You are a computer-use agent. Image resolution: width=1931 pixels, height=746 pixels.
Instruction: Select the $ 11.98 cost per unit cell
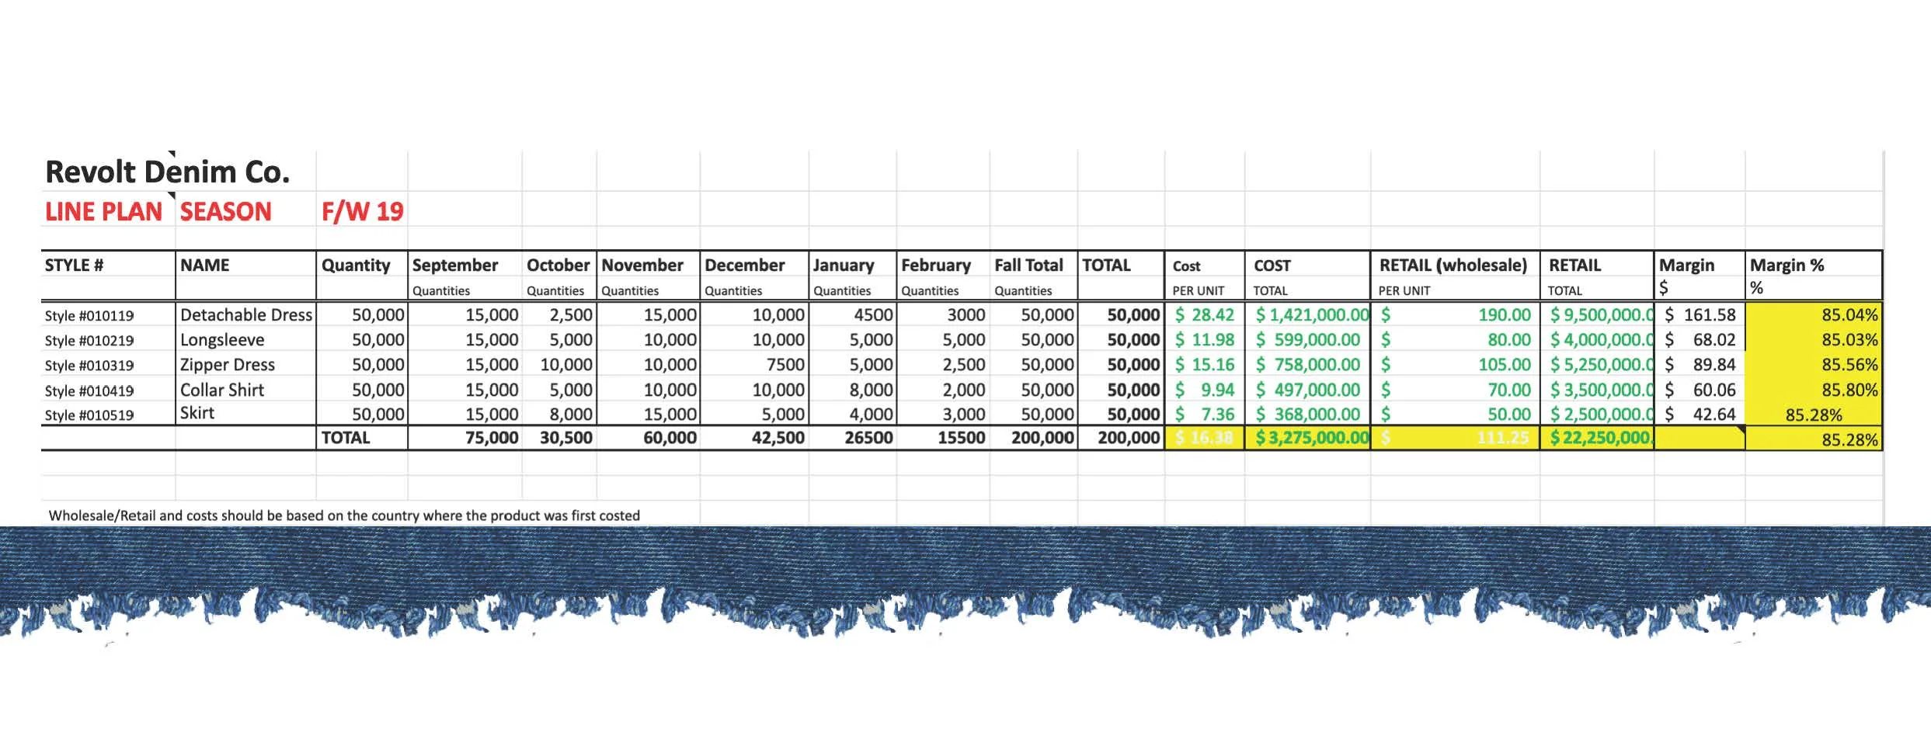pyautogui.click(x=1205, y=340)
